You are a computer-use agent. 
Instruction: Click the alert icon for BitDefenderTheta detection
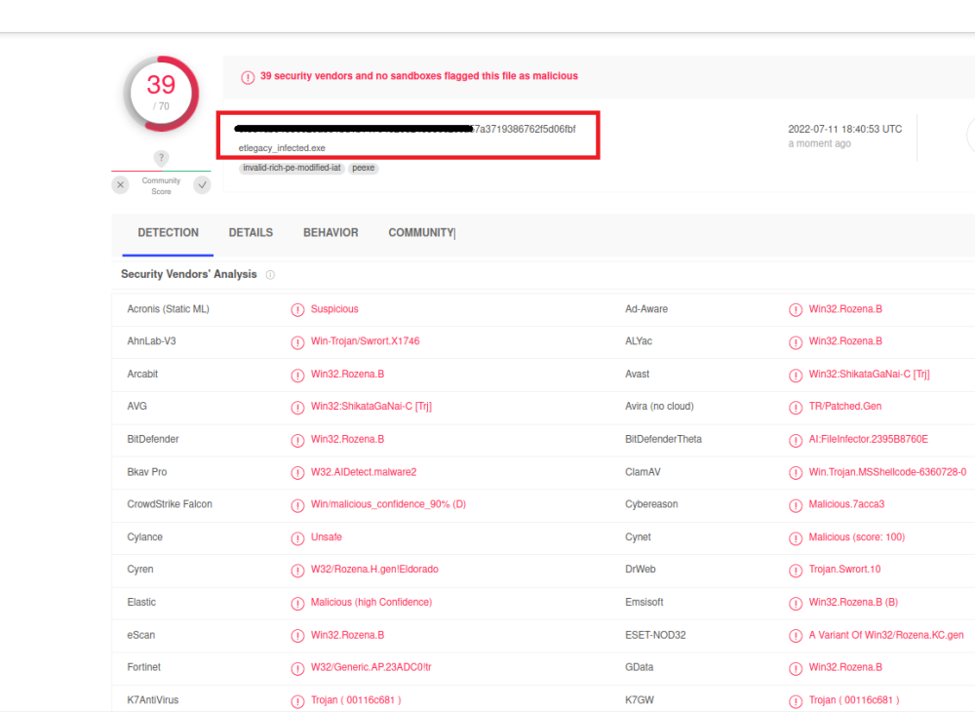796,440
